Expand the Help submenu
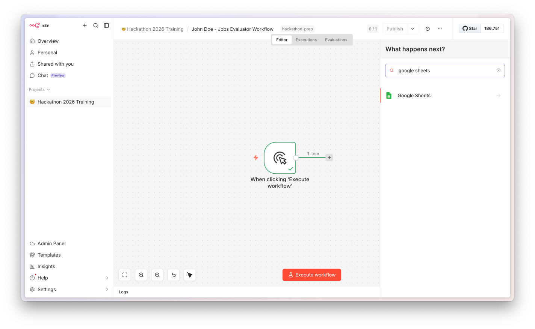Viewport: 535px width, 329px height. [107, 278]
